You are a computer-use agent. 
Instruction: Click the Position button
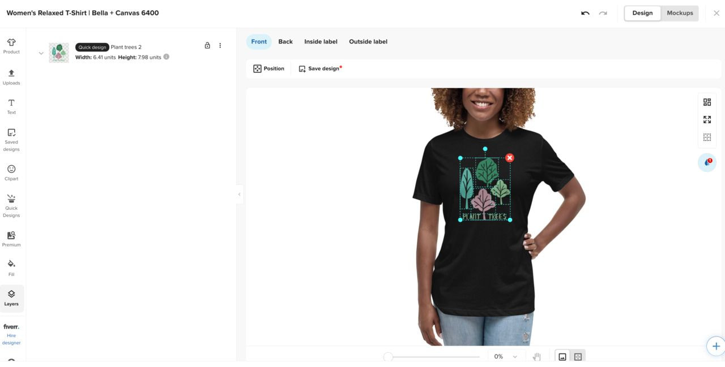coord(269,68)
